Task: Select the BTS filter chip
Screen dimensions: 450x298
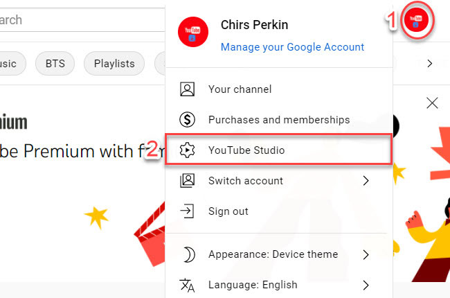Action: (55, 63)
